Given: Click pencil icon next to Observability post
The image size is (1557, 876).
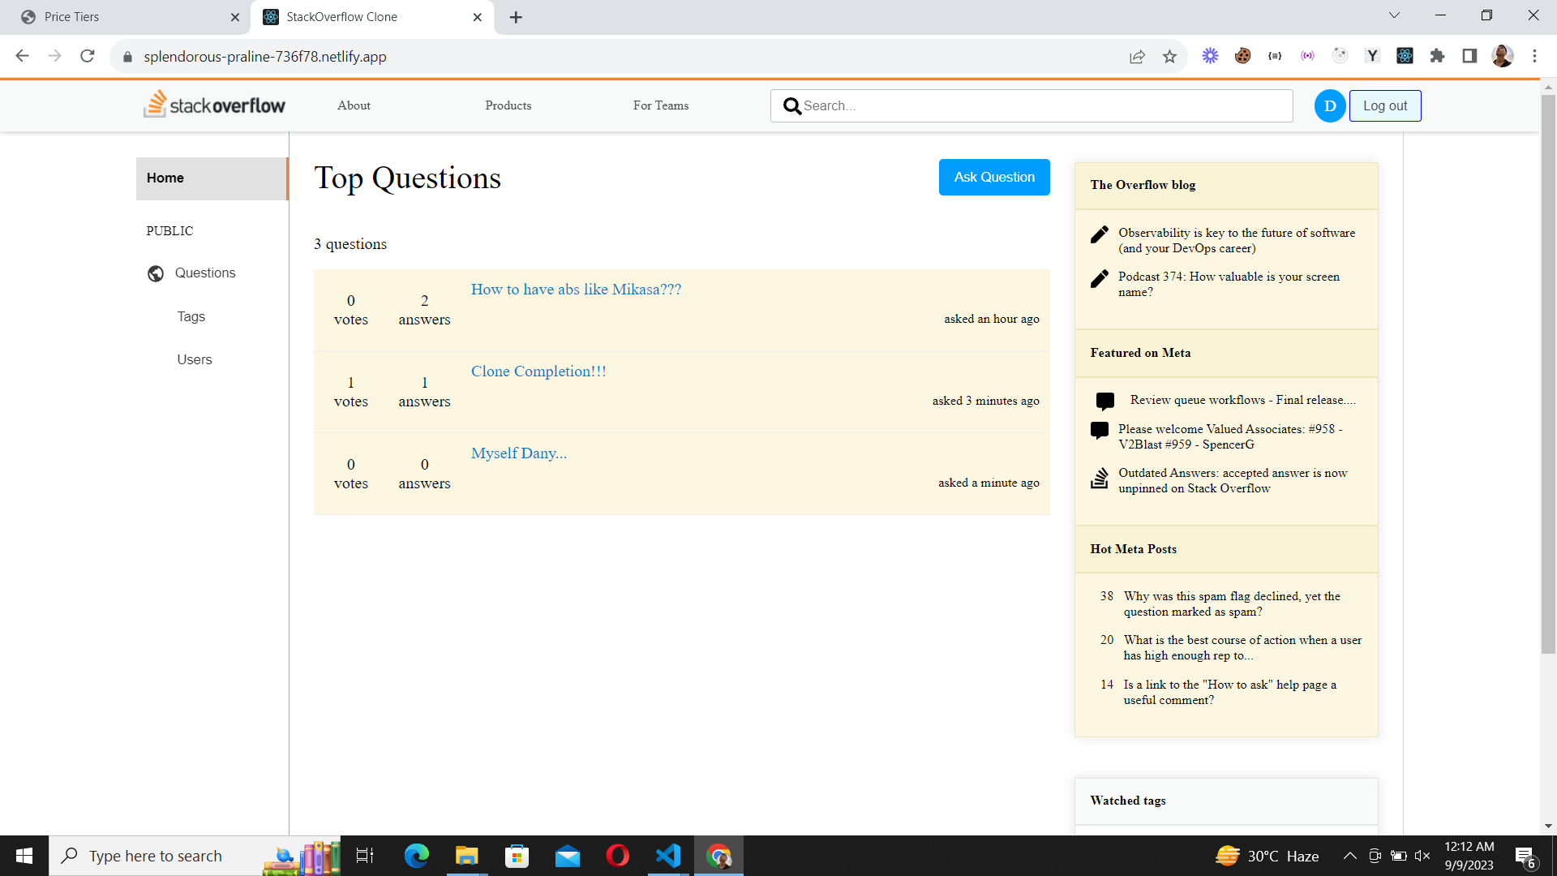Looking at the screenshot, I should click(x=1100, y=234).
